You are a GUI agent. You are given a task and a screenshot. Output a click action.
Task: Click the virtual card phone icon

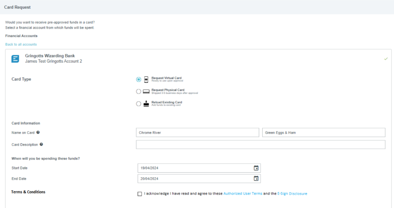146,79
